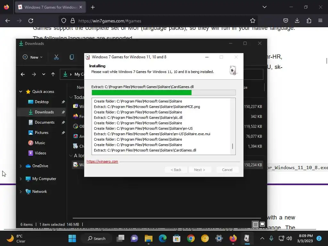Open Firefox application menu
This screenshot has height=246, width=328.
(320, 20)
